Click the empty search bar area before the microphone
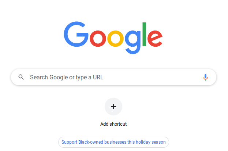The height and width of the screenshot is (151, 228). coord(153,77)
